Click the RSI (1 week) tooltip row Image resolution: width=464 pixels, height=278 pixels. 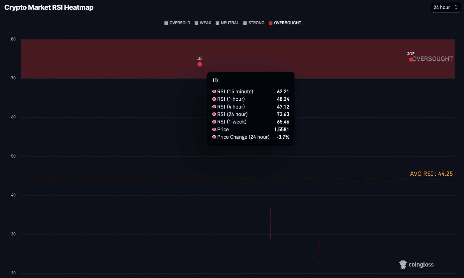tap(251, 122)
